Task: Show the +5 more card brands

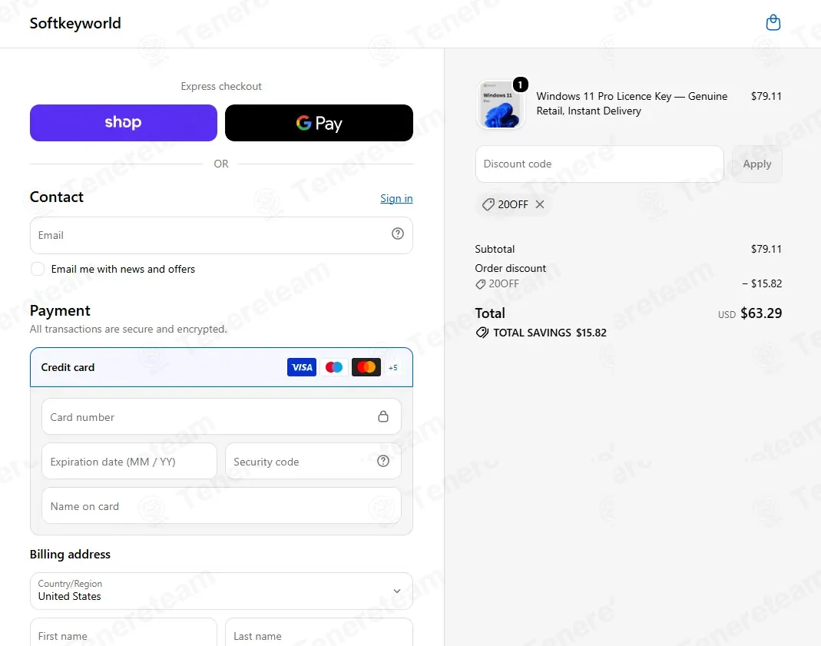Action: coord(392,367)
